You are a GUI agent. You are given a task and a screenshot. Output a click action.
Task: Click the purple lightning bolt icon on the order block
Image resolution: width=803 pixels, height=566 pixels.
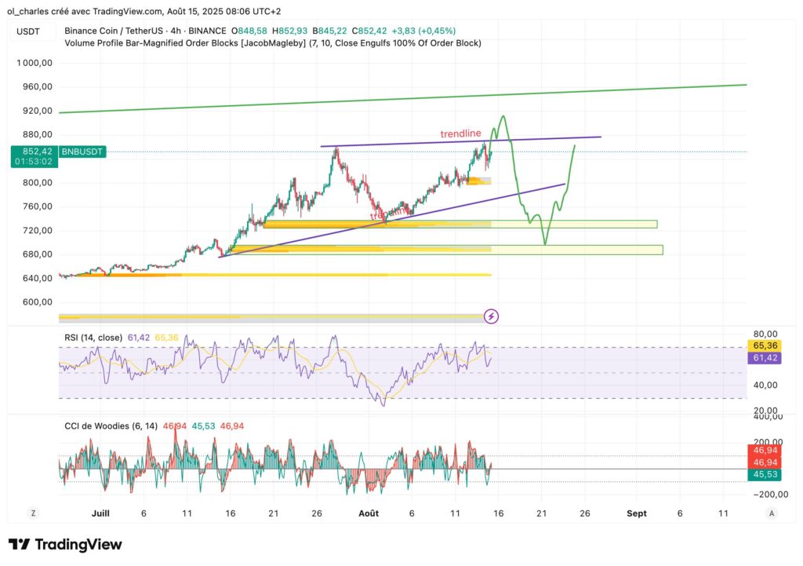[489, 316]
